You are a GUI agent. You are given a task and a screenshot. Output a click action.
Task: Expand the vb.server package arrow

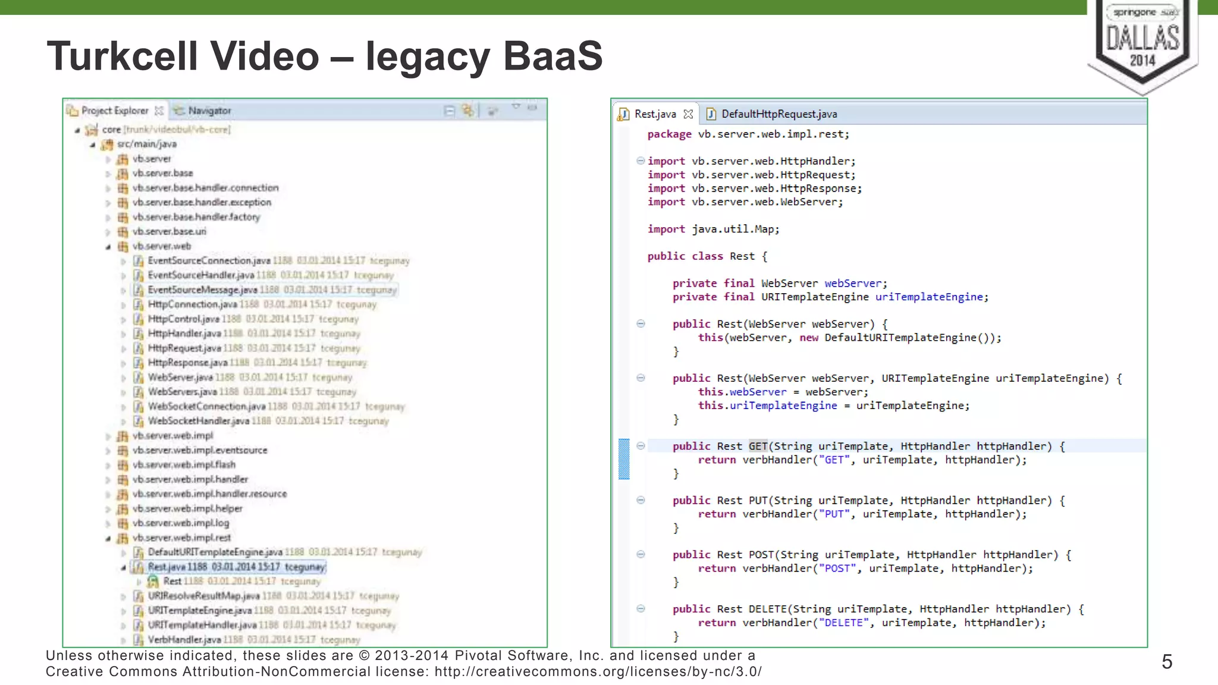click(x=108, y=159)
